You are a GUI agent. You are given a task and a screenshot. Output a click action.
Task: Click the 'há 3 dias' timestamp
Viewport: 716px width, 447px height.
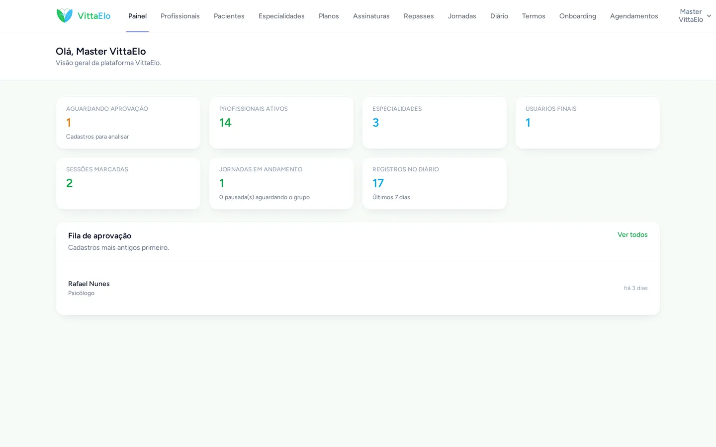[x=636, y=288]
